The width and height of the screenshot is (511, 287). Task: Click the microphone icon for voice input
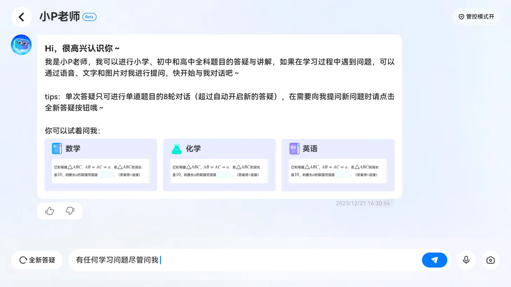(x=466, y=260)
